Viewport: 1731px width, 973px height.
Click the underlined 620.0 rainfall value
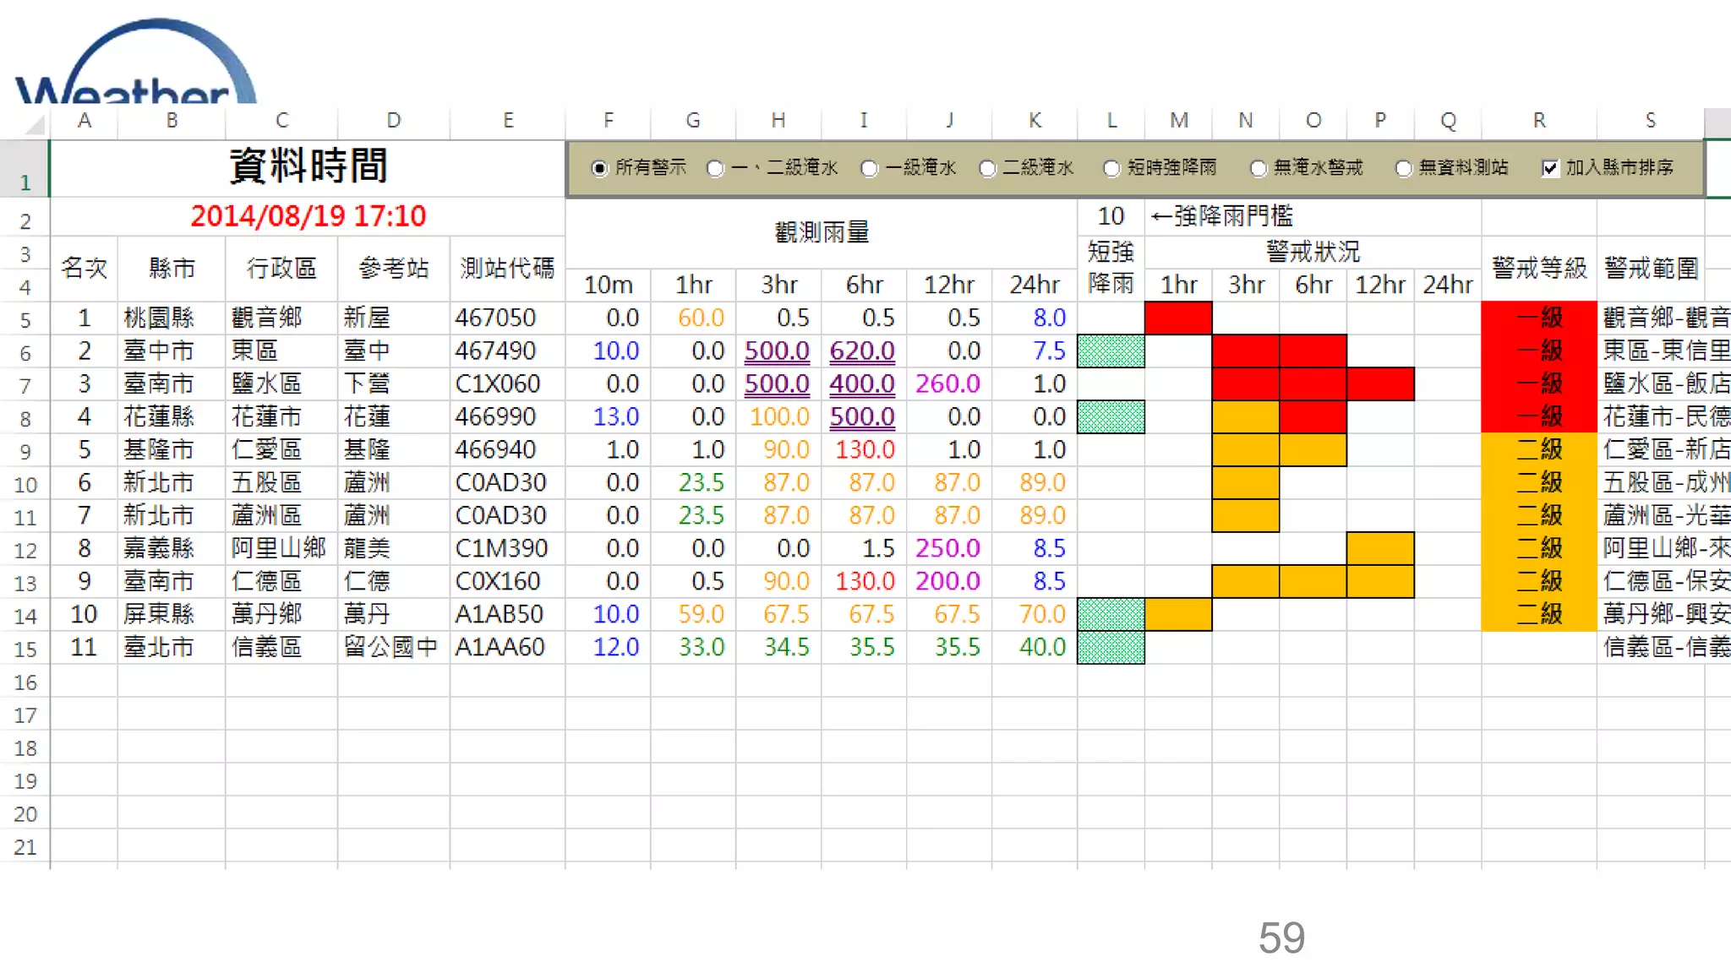coord(861,351)
